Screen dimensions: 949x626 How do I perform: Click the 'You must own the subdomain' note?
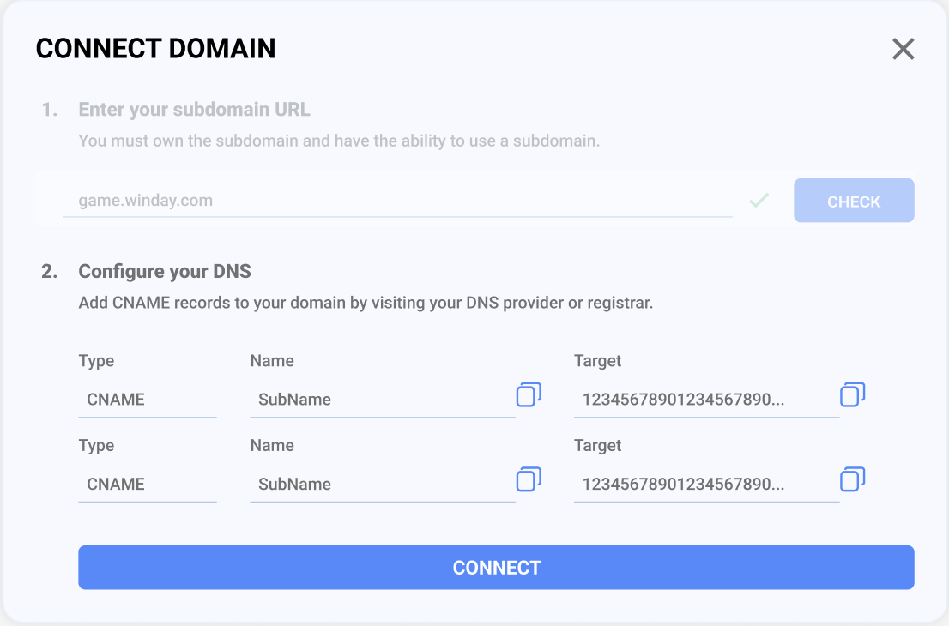[x=339, y=141]
